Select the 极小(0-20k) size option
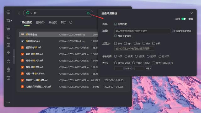 [x=115, y=63]
